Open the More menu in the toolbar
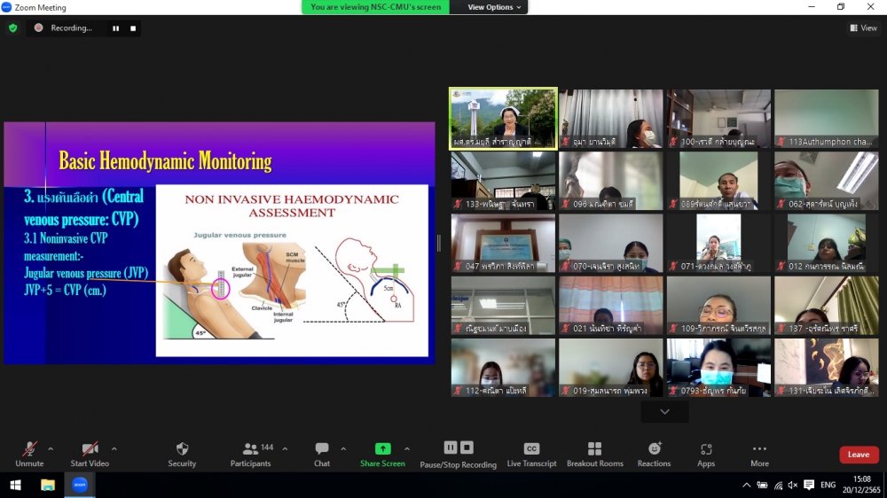Viewport: 887px width, 498px height. tap(759, 453)
